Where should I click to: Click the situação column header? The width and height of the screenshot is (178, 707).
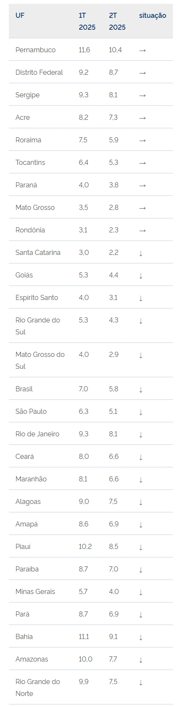[153, 15]
